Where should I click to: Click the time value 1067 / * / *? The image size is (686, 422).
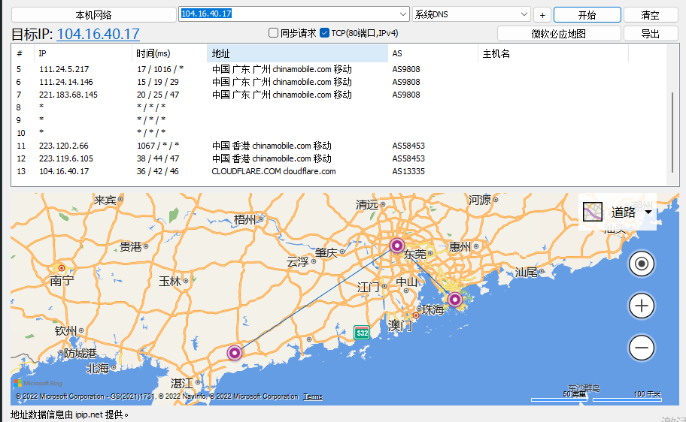click(x=158, y=146)
